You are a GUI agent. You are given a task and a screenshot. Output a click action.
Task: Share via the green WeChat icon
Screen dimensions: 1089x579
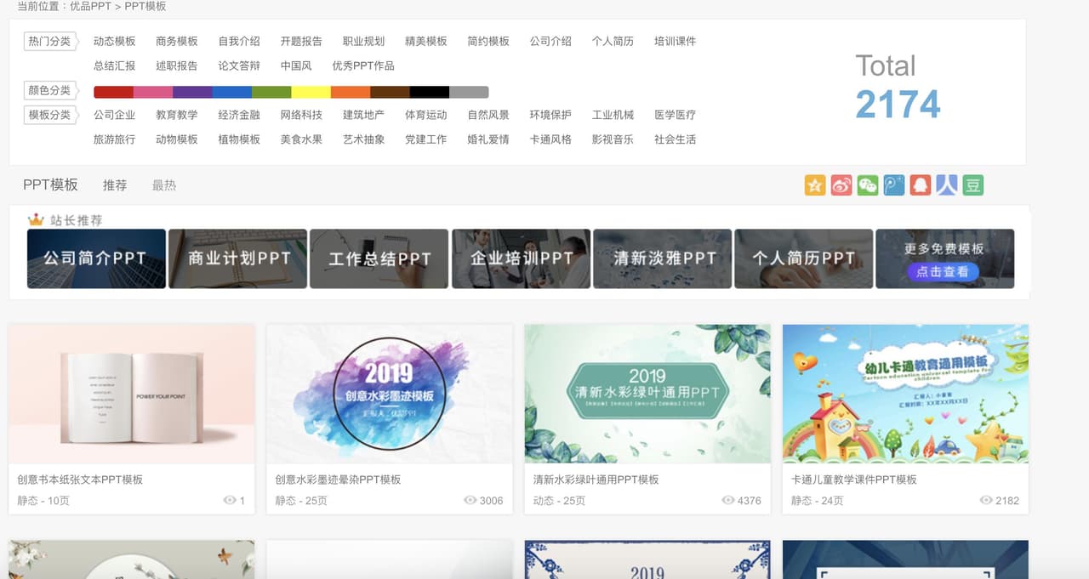[868, 184]
